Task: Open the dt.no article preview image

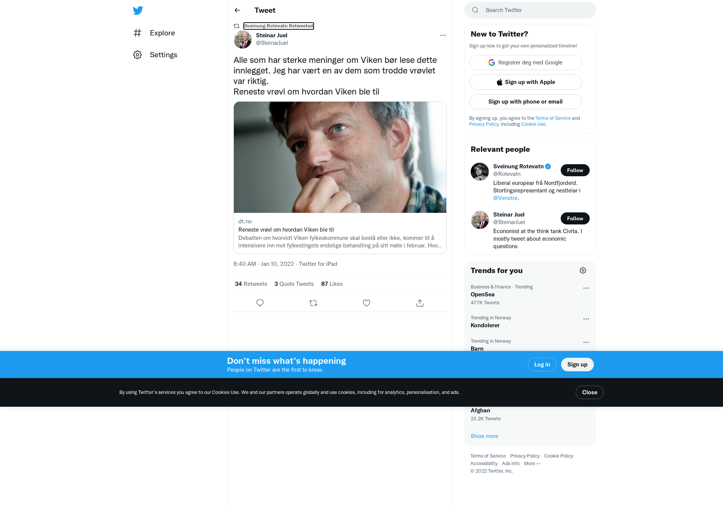Action: click(340, 157)
